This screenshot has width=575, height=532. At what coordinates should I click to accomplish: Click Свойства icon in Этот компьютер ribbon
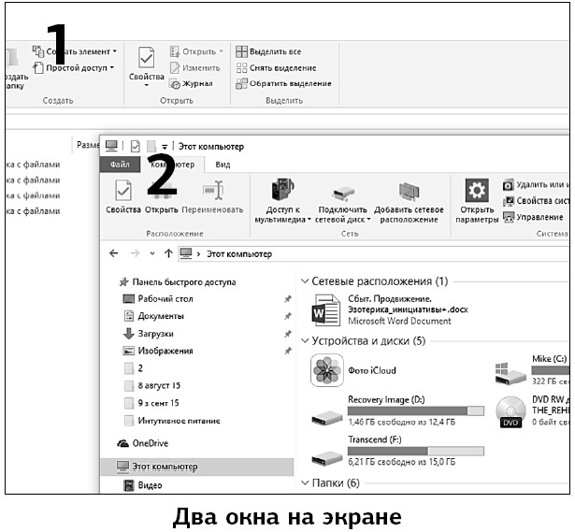point(123,191)
